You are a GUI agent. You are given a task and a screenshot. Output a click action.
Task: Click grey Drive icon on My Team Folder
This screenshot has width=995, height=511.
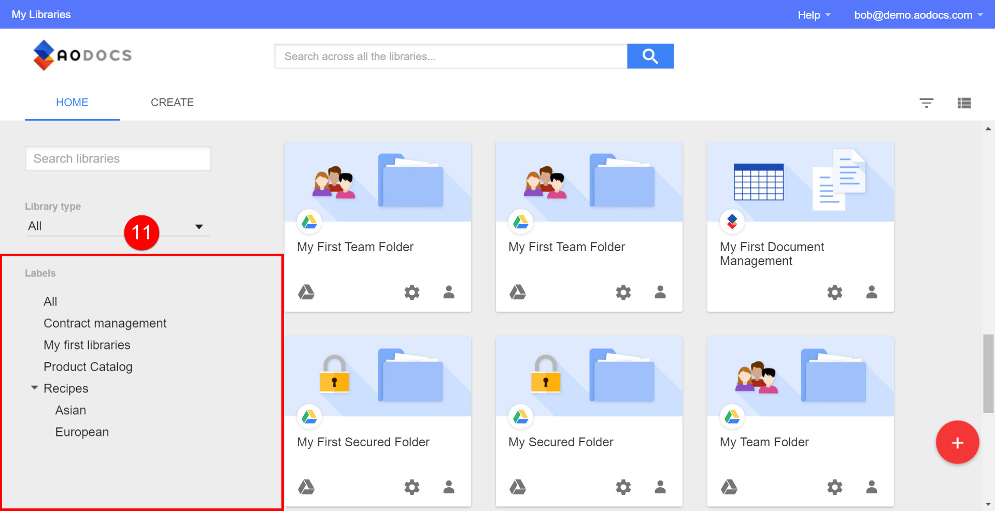click(729, 487)
